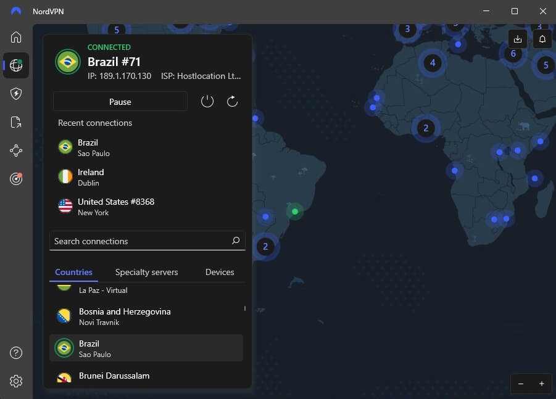Screen dimensions: 556x399
Task: Open the Home panel in the sidebar
Action: pos(16,37)
